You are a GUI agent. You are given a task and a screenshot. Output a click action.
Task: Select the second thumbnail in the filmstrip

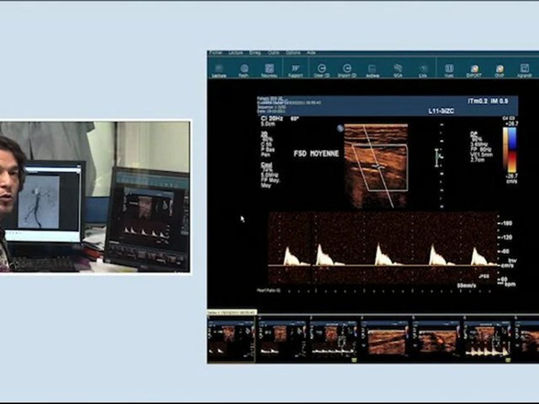[282, 339]
